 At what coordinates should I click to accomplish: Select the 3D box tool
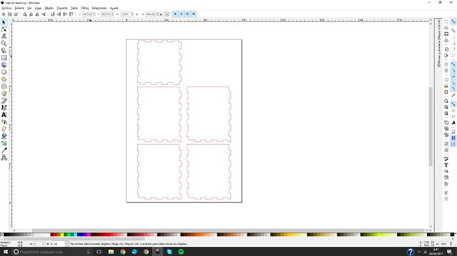[x=4, y=65]
